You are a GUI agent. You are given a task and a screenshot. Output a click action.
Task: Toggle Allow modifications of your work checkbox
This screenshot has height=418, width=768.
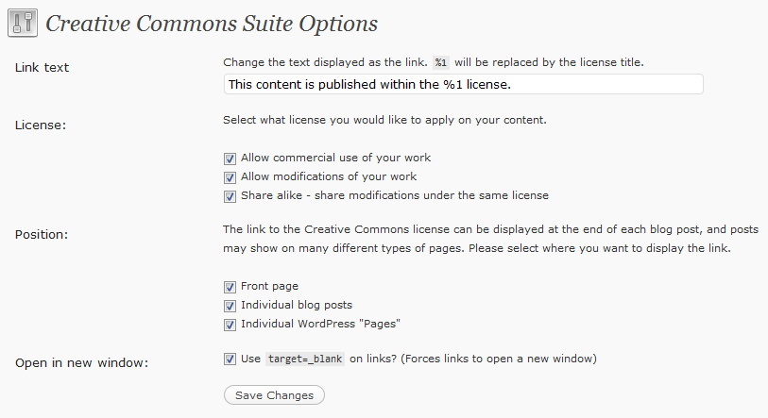pos(230,177)
